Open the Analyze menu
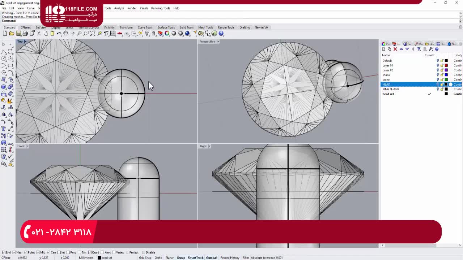This screenshot has width=463, height=260. pos(119,8)
